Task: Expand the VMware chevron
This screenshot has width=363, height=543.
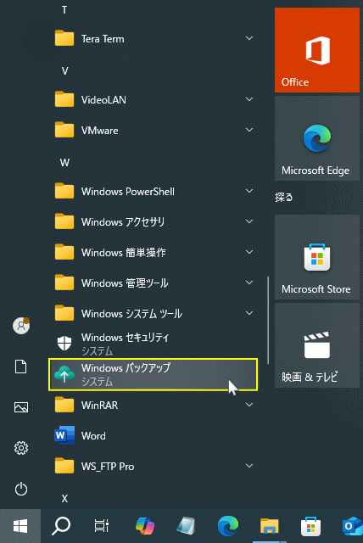Action: [x=249, y=130]
